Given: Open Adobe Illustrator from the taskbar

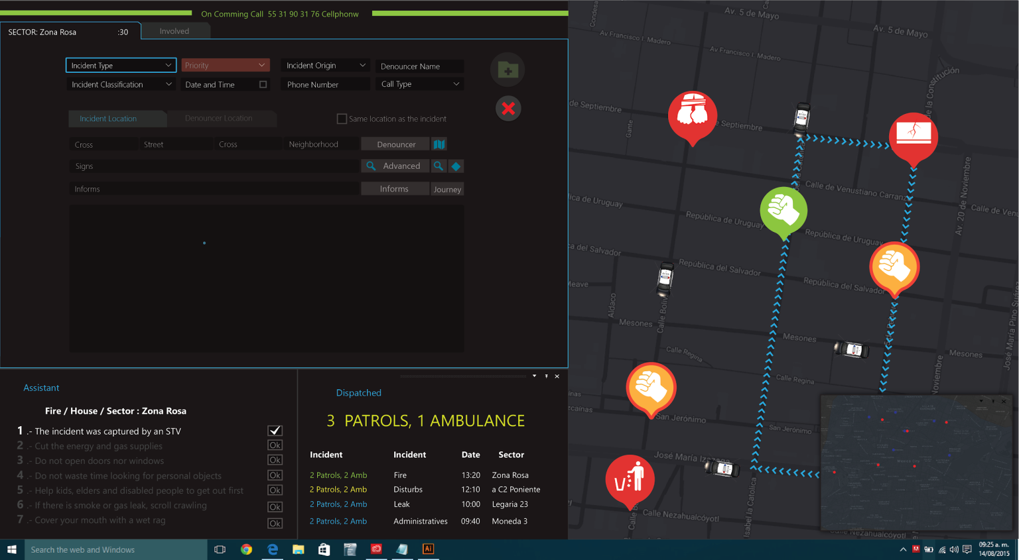Looking at the screenshot, I should (428, 549).
